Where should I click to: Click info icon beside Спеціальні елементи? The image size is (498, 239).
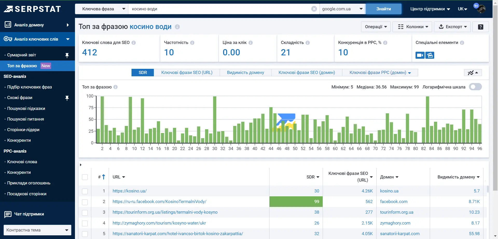click(x=462, y=43)
